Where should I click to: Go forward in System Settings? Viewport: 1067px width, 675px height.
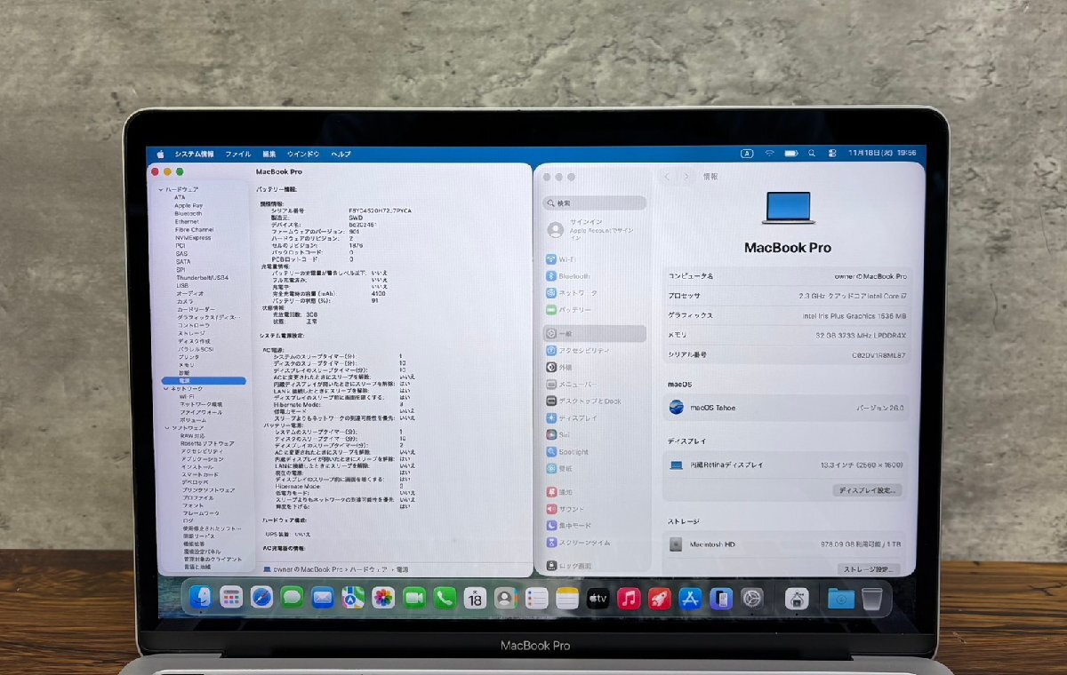[x=686, y=177]
